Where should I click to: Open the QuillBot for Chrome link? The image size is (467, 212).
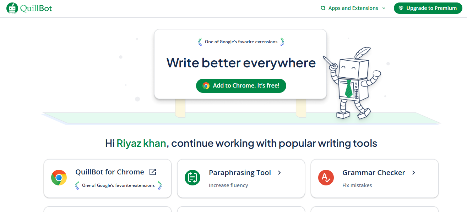[x=109, y=172]
